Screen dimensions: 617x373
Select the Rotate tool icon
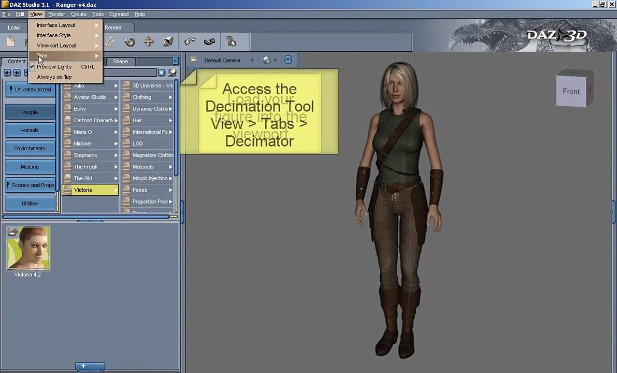coord(130,41)
